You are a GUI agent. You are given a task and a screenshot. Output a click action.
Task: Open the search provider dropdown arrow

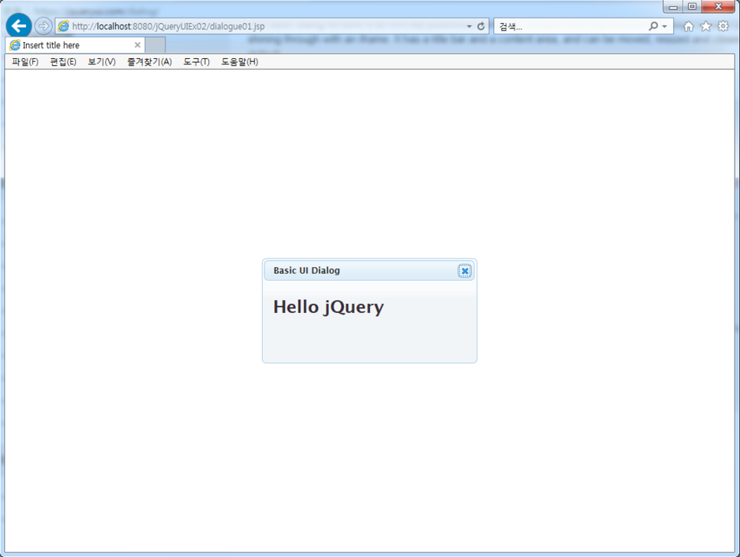pos(664,26)
